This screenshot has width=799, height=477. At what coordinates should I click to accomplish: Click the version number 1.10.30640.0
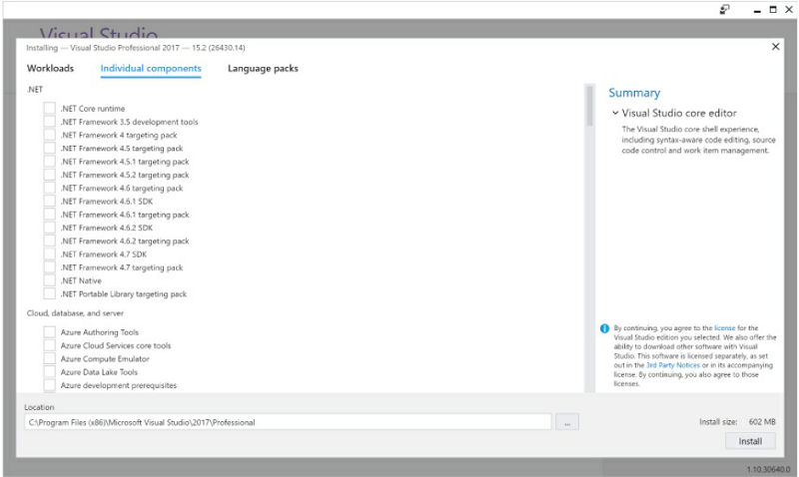tap(768, 469)
